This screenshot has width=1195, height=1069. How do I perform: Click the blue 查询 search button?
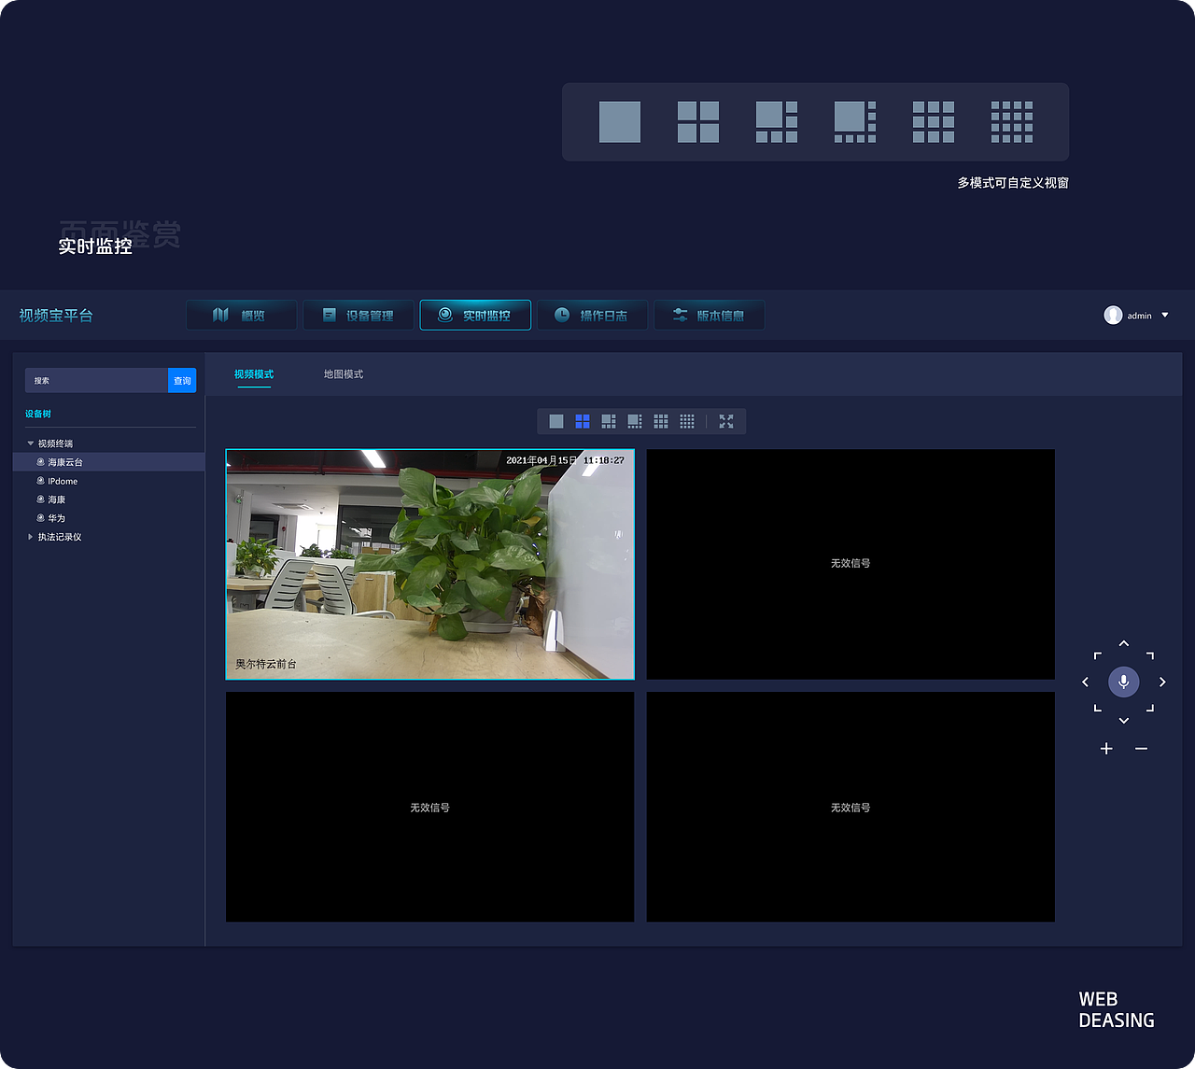point(182,380)
